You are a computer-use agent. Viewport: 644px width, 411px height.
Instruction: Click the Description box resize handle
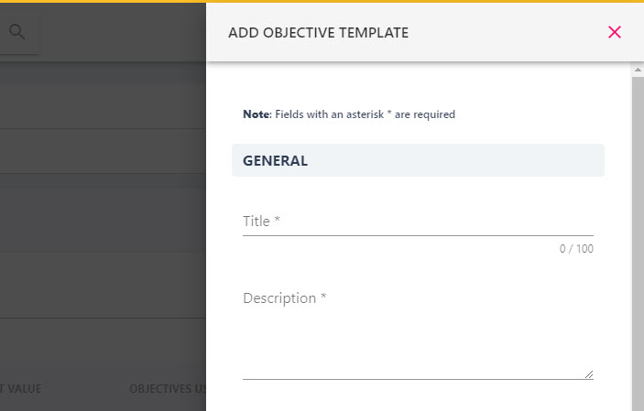point(589,374)
